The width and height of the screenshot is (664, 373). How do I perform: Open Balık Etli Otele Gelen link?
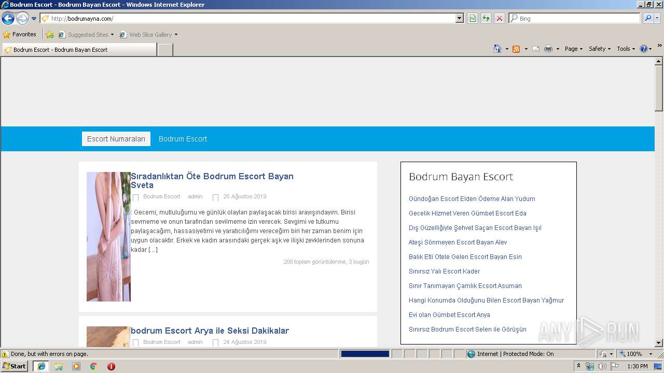pos(465,257)
